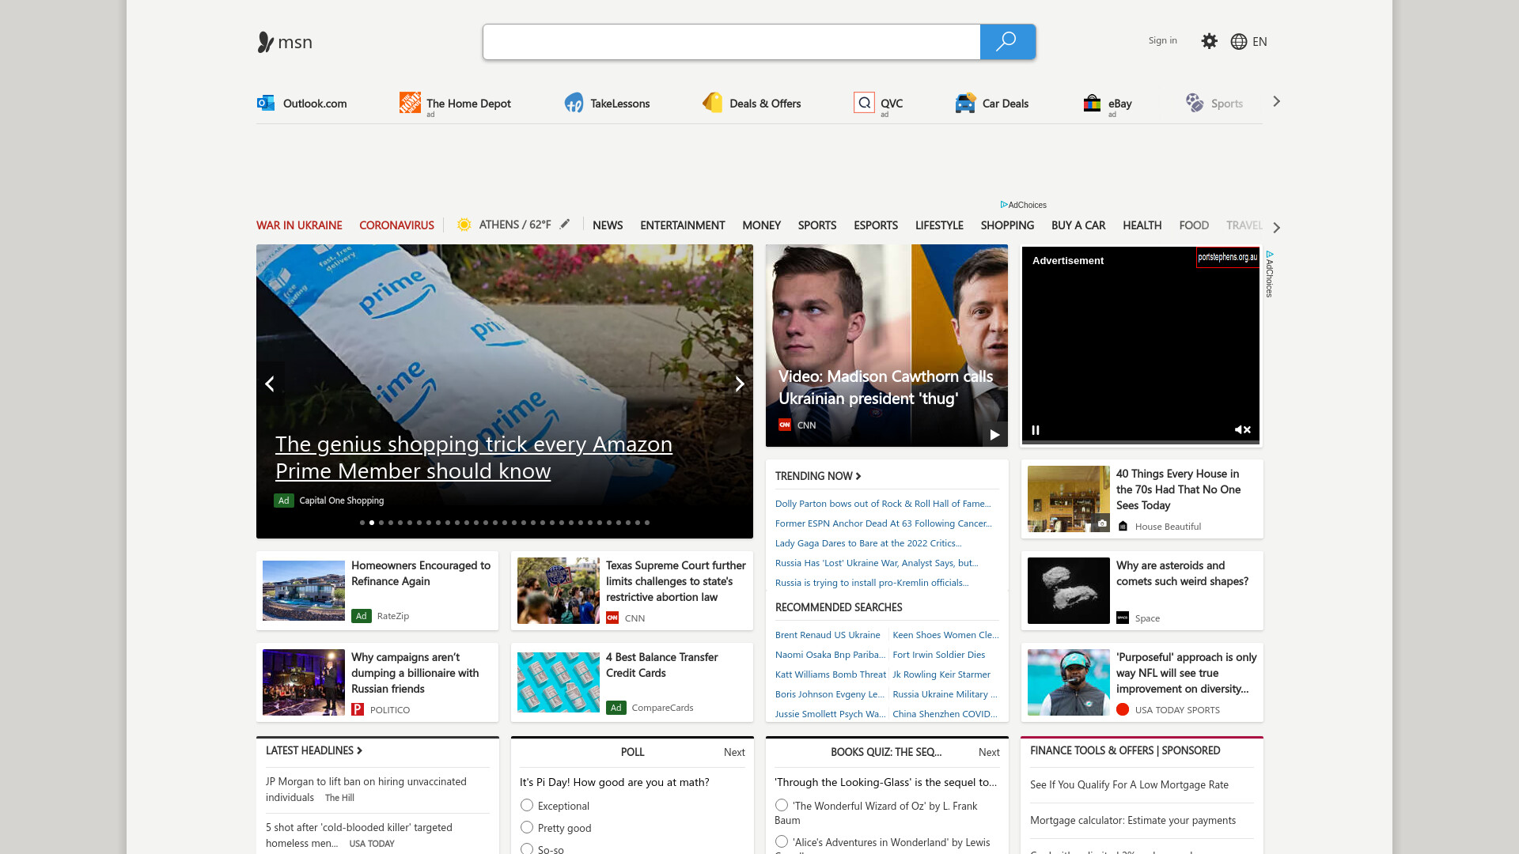Open 'See If You Qualify For A Low Mortgage Rate'
This screenshot has width=1519, height=854.
click(1129, 785)
